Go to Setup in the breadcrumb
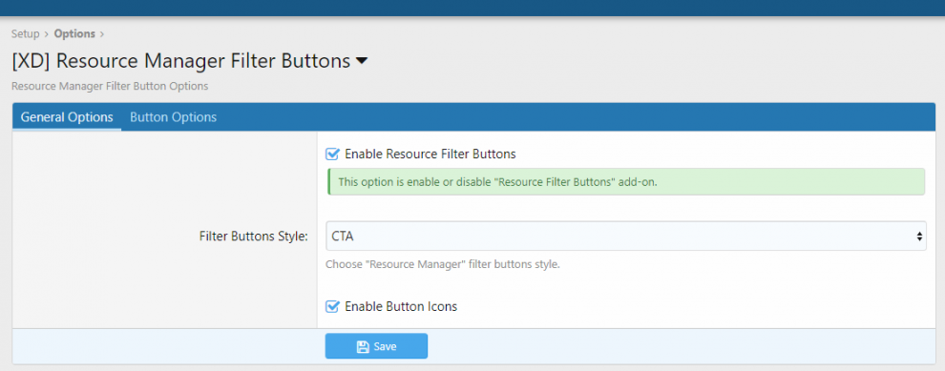 coord(26,33)
